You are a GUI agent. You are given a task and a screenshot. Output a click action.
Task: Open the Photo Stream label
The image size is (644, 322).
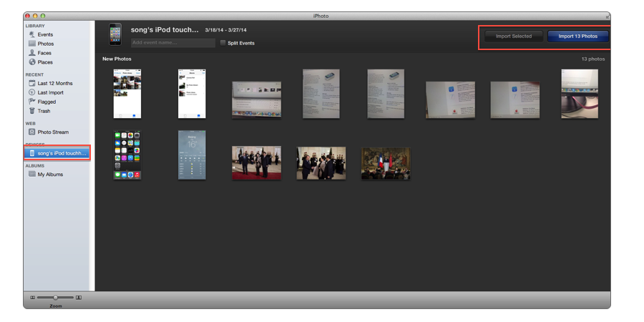(53, 132)
